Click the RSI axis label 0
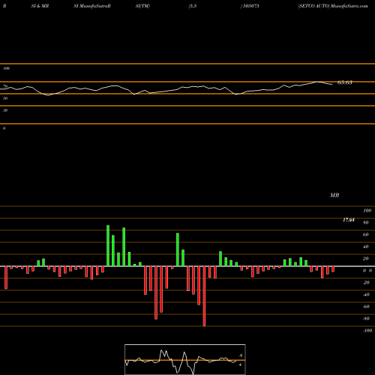The height and width of the screenshot is (375, 375). coord(4,128)
